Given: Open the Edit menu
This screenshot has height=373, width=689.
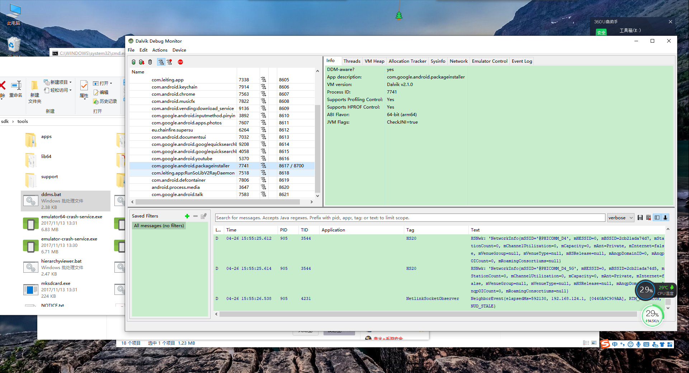Looking at the screenshot, I should coord(143,50).
